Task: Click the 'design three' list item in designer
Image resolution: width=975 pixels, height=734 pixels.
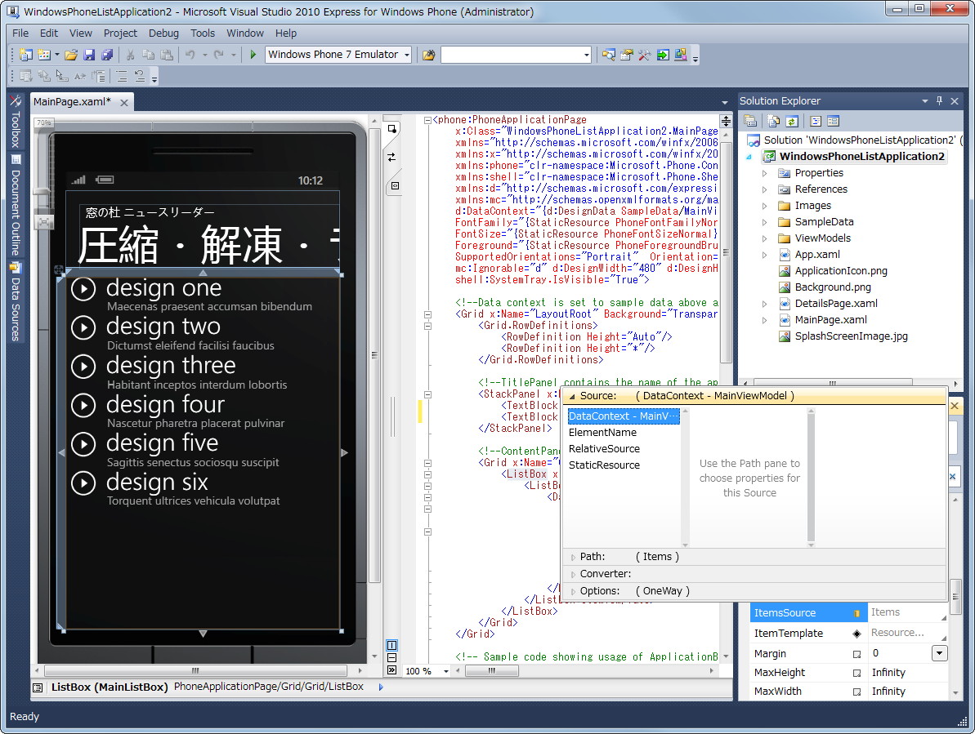Action: [x=171, y=365]
